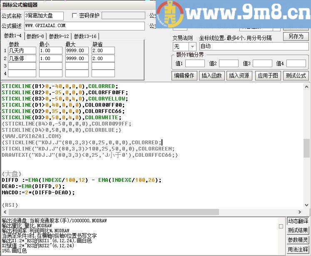Click the 参数精灵 button
This screenshot has height=256, width=311.
coord(298,240)
